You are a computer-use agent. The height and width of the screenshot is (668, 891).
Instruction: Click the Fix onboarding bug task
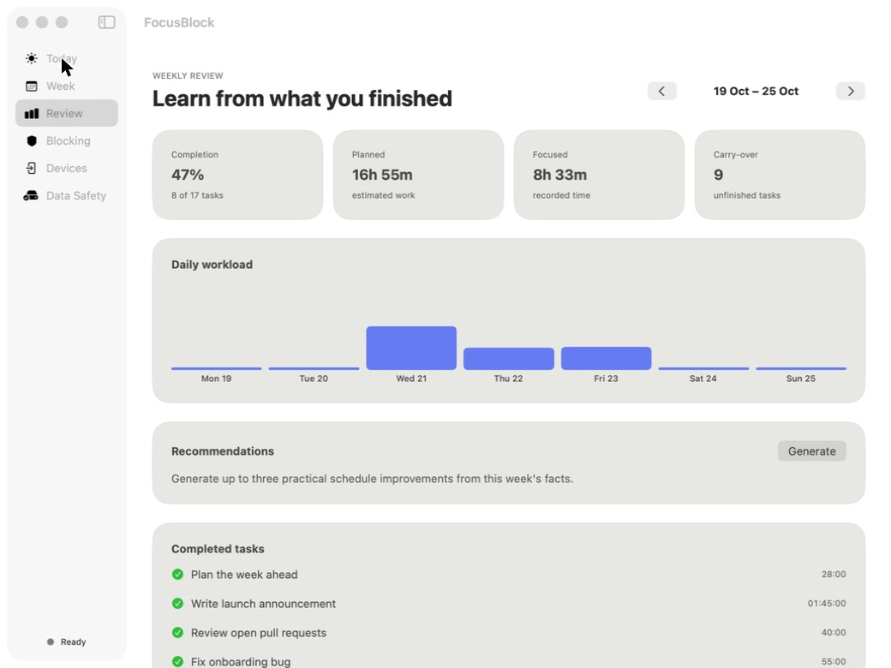[x=241, y=662]
